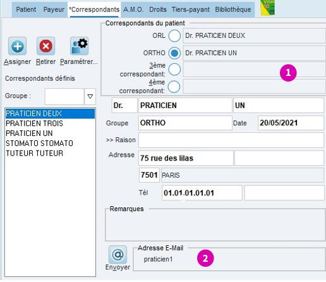Screen dimensions: 326x282
Task: Open Paramétrer settings gear icon
Action: (x=79, y=46)
